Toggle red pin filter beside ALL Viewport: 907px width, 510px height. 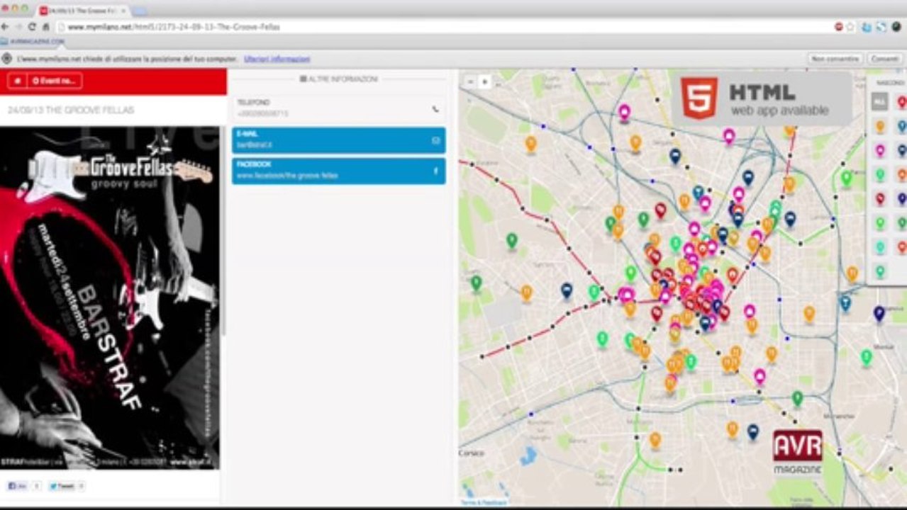click(902, 102)
